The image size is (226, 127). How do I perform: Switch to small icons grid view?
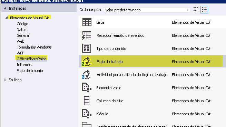pos(196,10)
